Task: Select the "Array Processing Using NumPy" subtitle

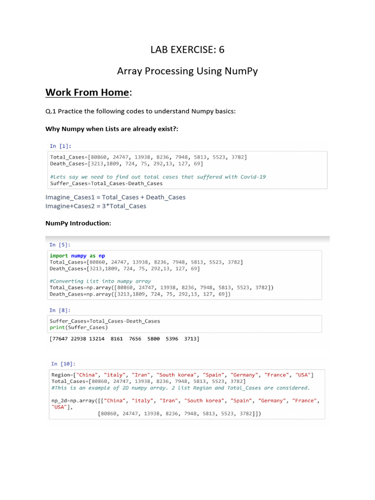Action: (187, 71)
